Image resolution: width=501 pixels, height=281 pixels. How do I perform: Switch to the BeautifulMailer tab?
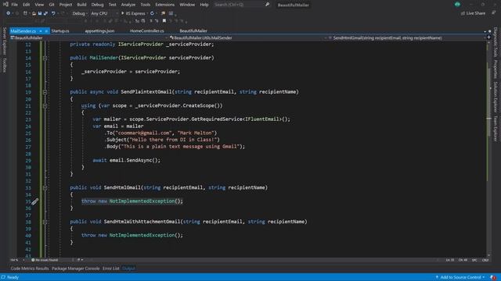[193, 31]
